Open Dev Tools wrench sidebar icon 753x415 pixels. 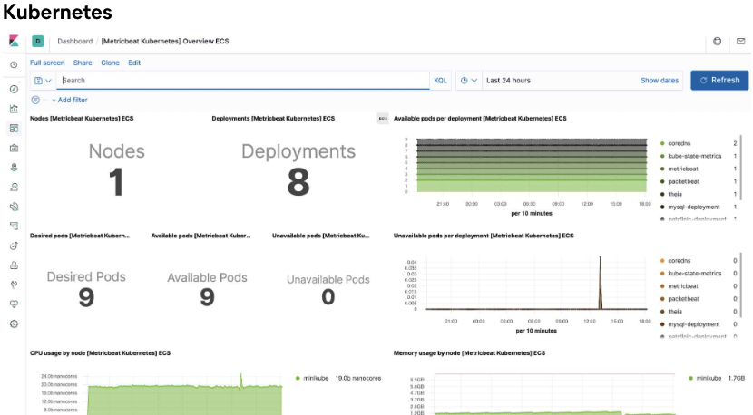14,285
